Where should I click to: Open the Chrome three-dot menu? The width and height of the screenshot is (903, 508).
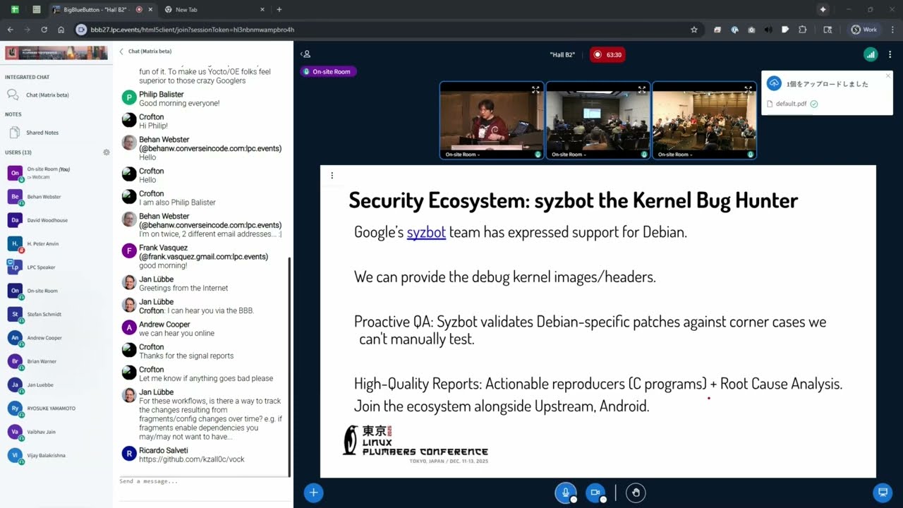click(x=892, y=30)
